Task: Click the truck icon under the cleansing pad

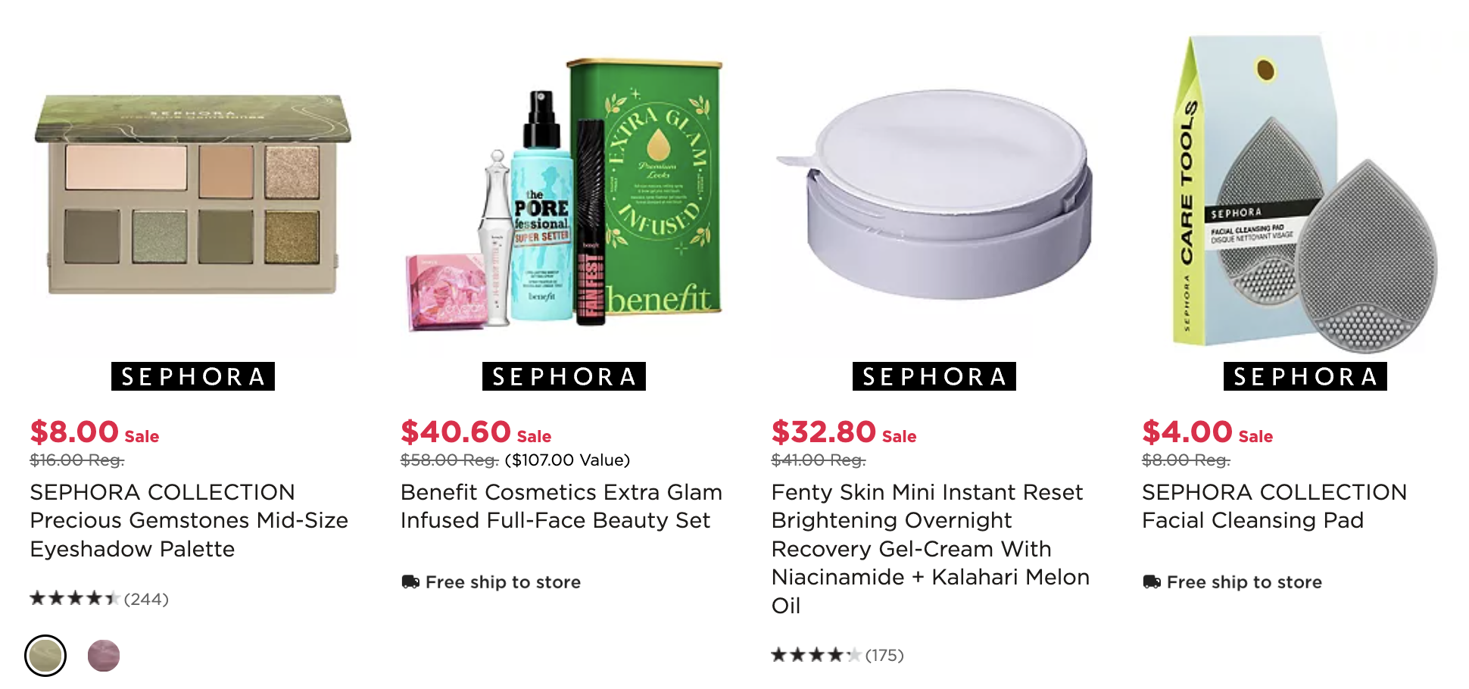Action: (1152, 581)
